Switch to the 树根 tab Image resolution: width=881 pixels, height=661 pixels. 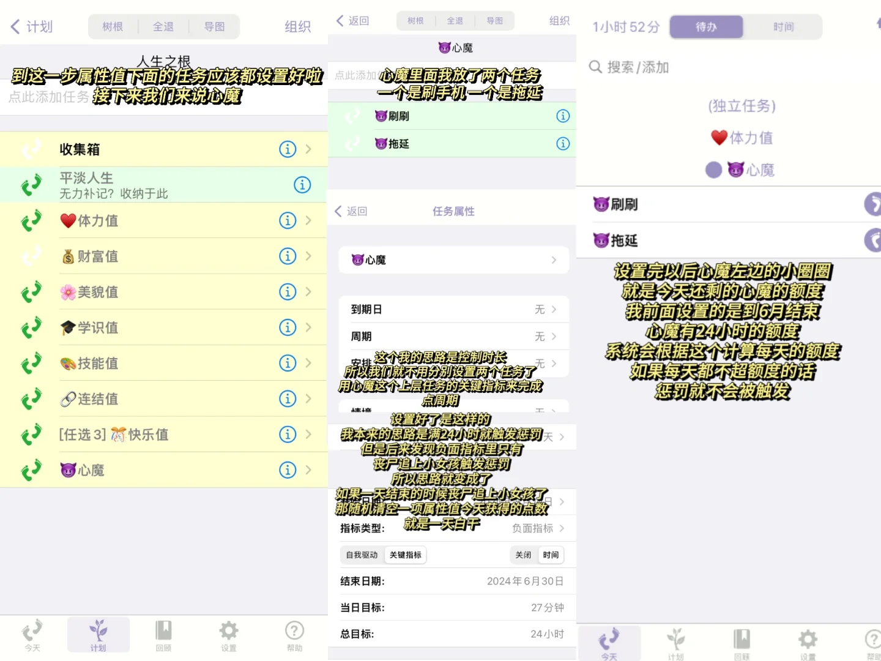[x=113, y=26]
